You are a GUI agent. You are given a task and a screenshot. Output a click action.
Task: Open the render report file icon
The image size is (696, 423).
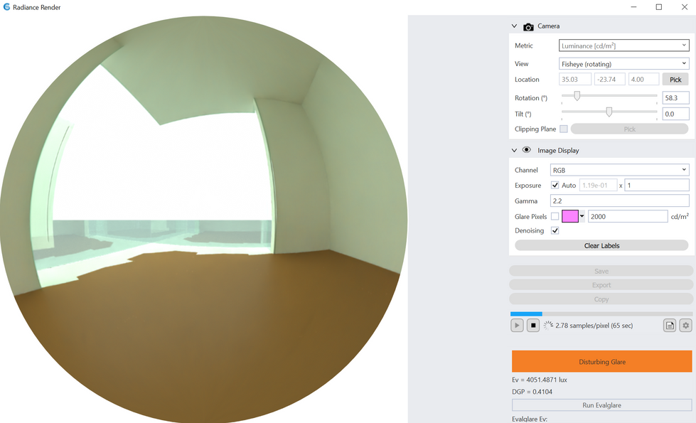669,325
